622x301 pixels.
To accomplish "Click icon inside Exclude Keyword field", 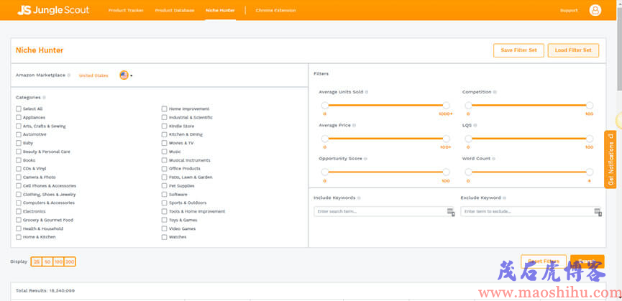I will (598, 211).
